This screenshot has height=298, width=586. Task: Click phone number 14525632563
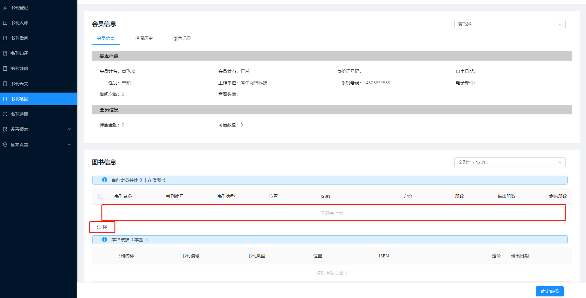[x=377, y=83]
